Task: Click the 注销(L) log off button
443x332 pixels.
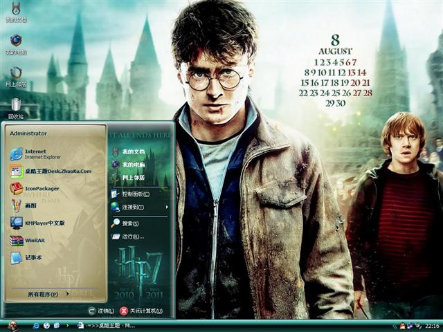Action: point(101,311)
